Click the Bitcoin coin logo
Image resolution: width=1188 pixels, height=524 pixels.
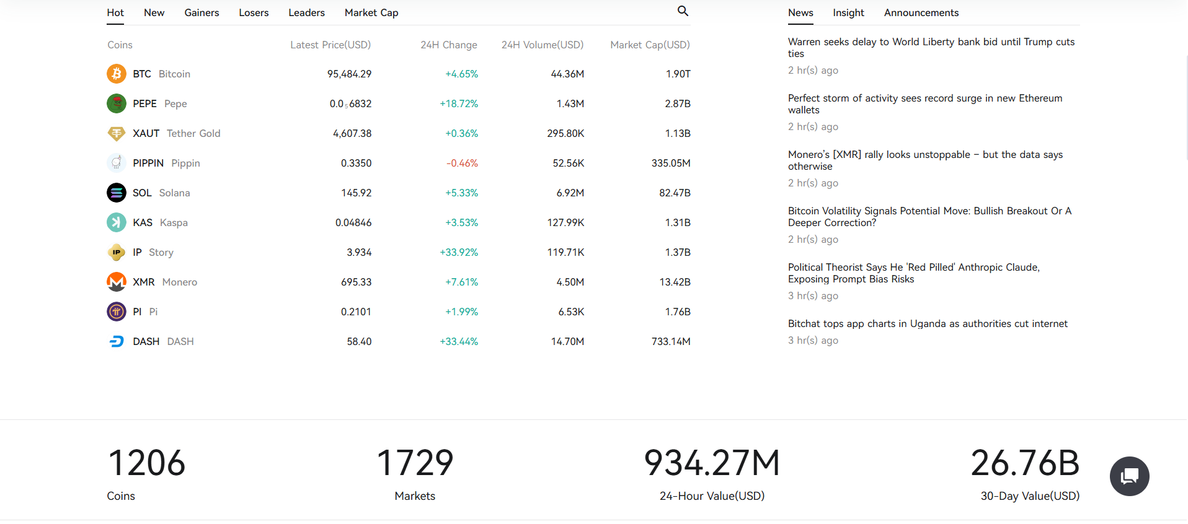point(117,74)
